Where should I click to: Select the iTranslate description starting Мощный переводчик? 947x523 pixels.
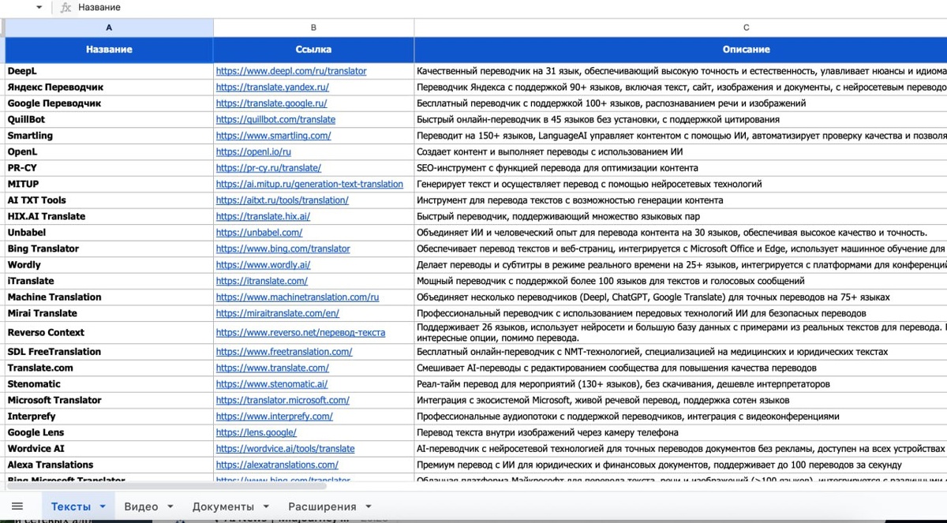(x=680, y=281)
